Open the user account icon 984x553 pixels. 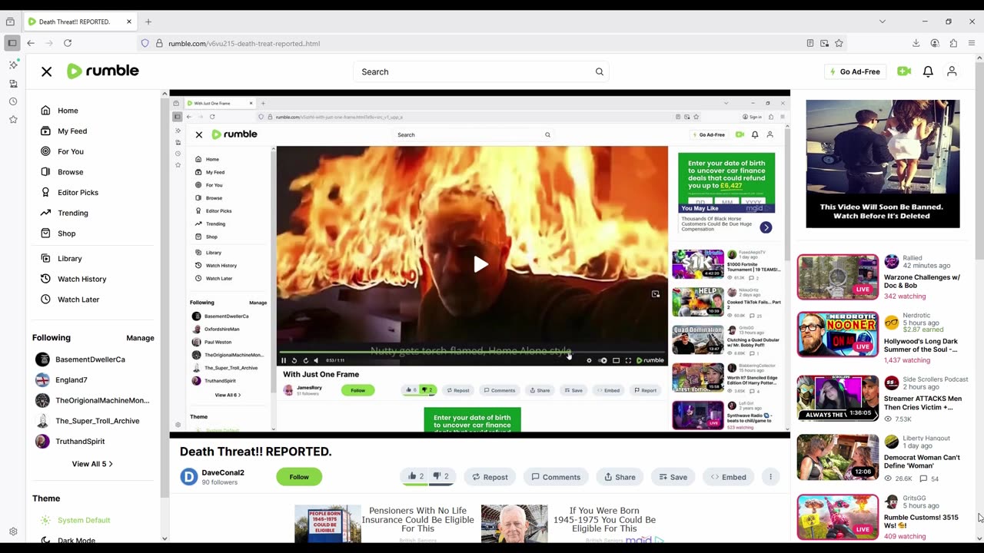click(952, 71)
